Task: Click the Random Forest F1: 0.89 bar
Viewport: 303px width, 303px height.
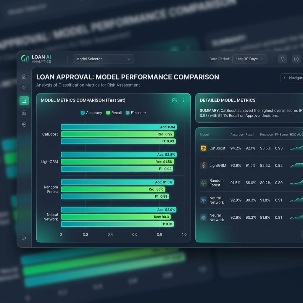Action: [x=115, y=196]
